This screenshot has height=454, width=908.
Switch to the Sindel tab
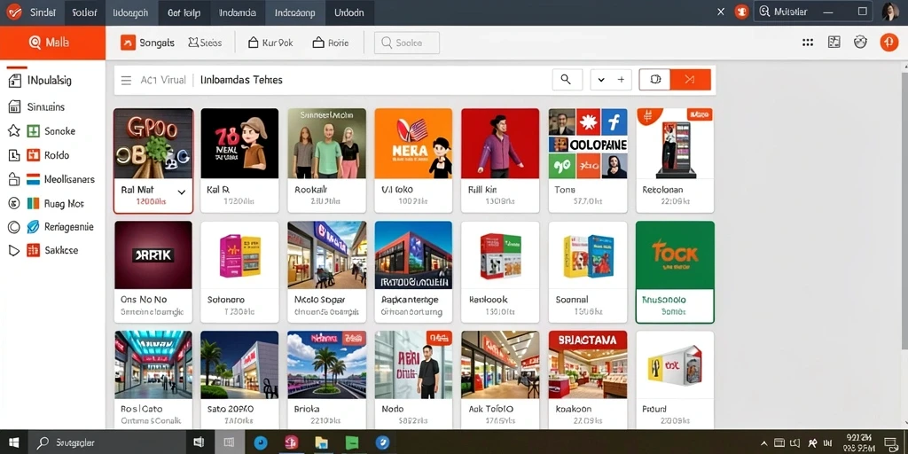pyautogui.click(x=43, y=12)
